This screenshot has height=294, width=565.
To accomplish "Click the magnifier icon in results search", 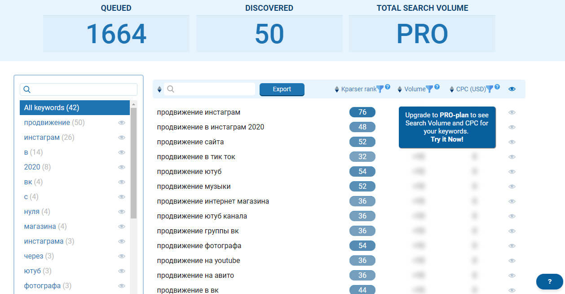I will pos(171,89).
